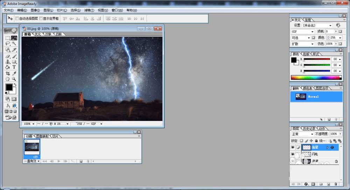This screenshot has height=190, width=350.
Task: Open the 颜色 256 colors dropdown
Action: point(340,38)
